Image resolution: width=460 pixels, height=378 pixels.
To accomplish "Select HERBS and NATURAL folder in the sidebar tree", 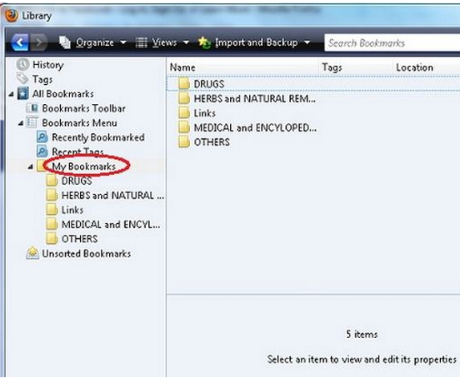I will point(112,196).
